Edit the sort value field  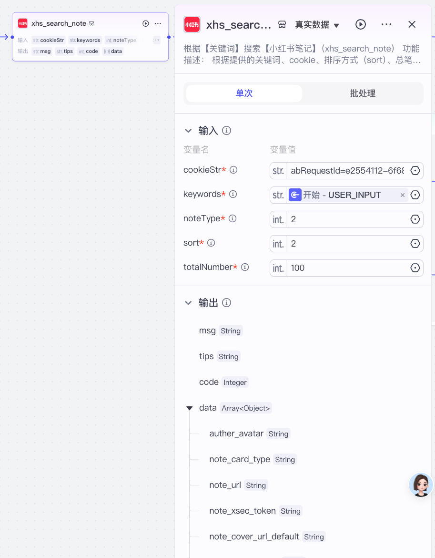(x=347, y=244)
